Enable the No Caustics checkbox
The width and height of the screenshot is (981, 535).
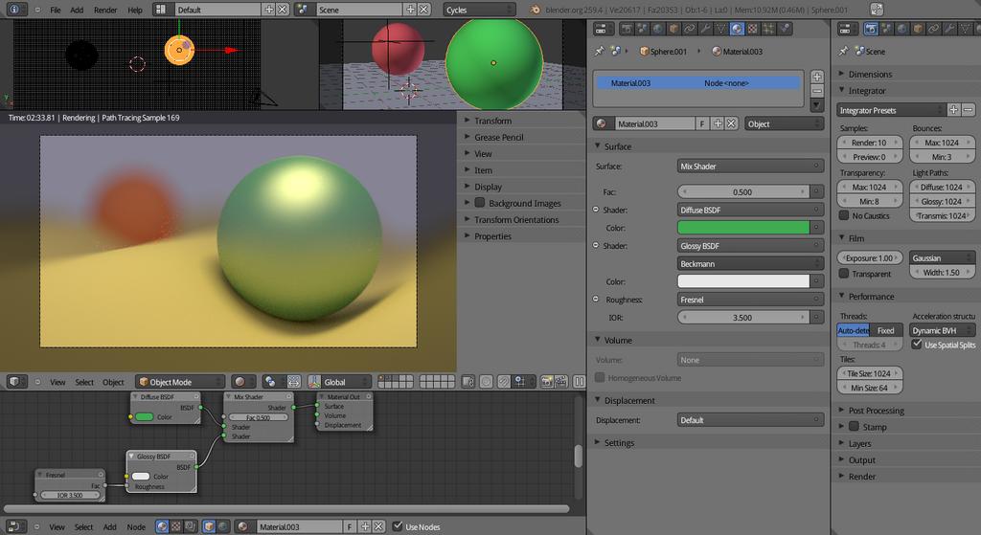coord(843,215)
